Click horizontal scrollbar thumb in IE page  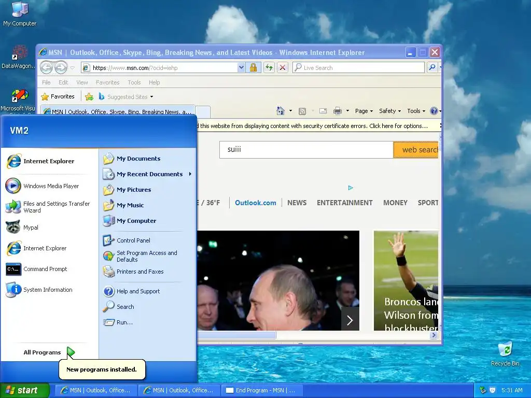[x=236, y=335]
